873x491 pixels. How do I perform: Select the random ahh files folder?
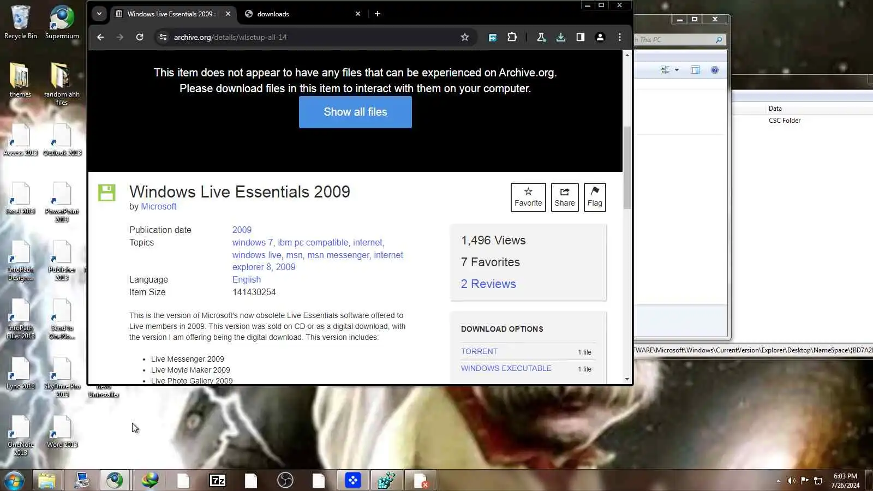tap(62, 84)
